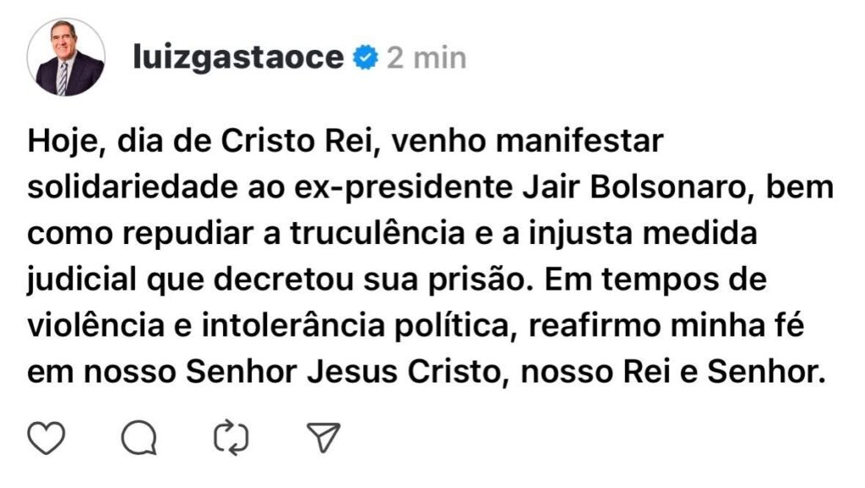Repost using the circular arrows icon
Image resolution: width=865 pixels, height=488 pixels.
(231, 437)
